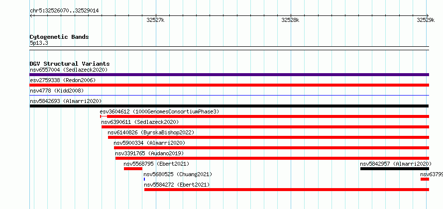Open esv3604612 (1000GenomesConsortiumPhase3) label
The height and width of the screenshot is (209, 443).
coord(159,111)
